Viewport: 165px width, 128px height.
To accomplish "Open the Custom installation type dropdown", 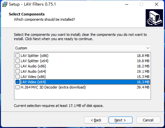I will pos(82,48).
